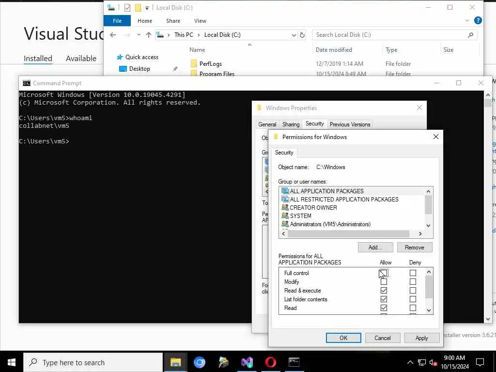Click the PerfLogs folder icon
496x372 pixels.
(194, 63)
